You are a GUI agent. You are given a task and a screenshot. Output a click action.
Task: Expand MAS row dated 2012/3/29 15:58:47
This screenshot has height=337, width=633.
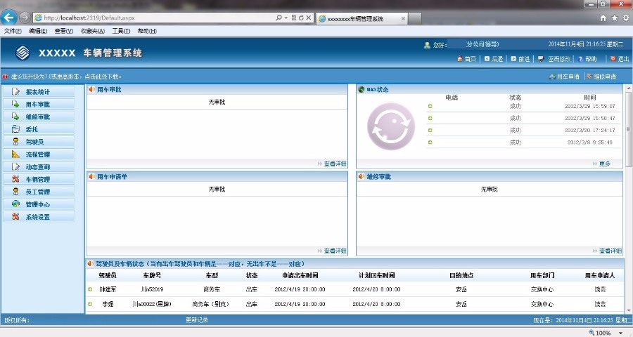[x=430, y=118]
